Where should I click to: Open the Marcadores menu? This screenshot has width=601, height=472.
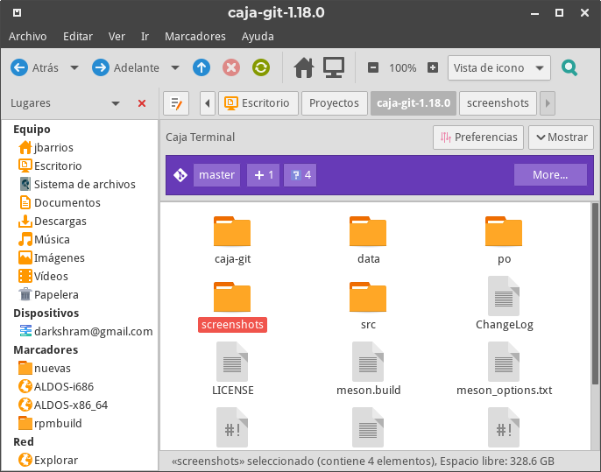195,37
